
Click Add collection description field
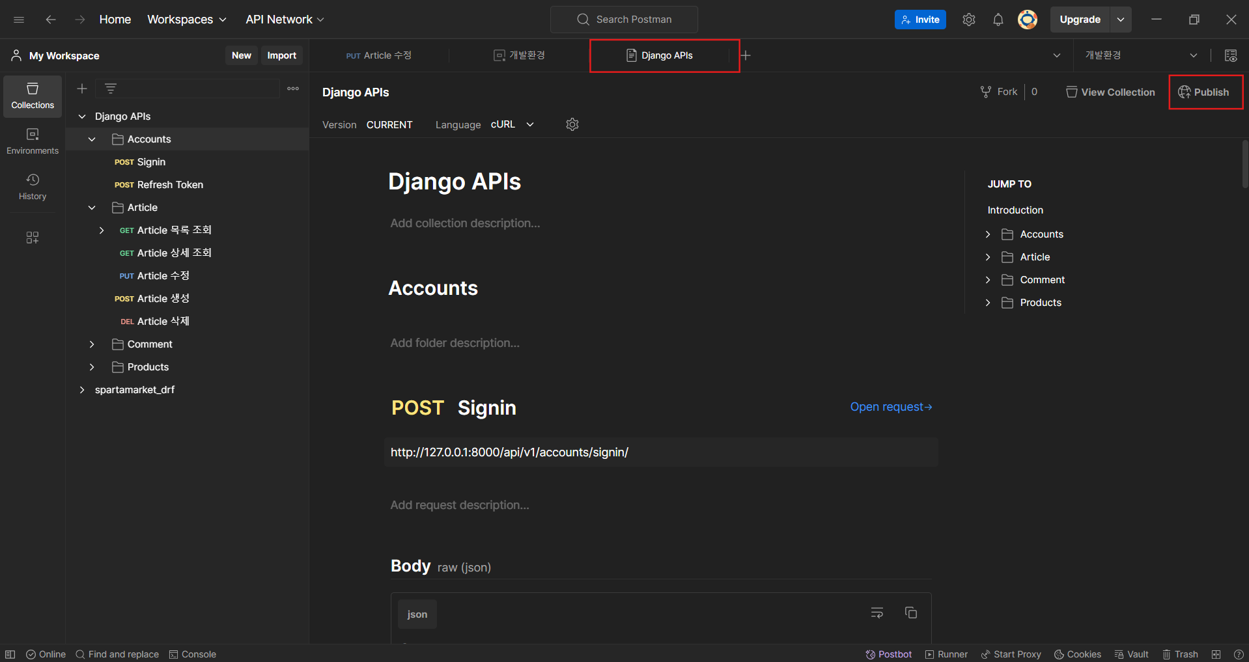tap(465, 223)
